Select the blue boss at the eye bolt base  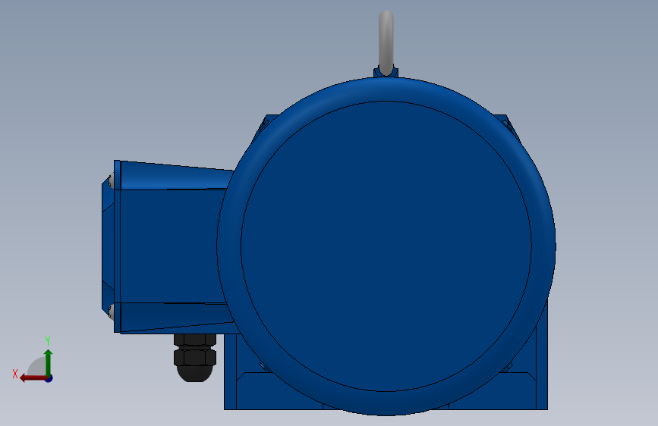point(386,73)
